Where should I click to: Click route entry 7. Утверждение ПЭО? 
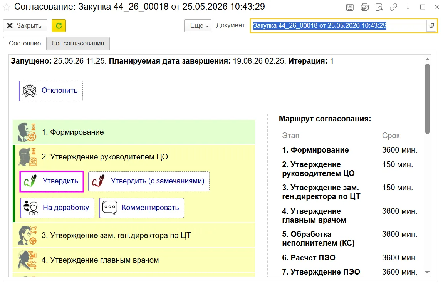pos(321,272)
